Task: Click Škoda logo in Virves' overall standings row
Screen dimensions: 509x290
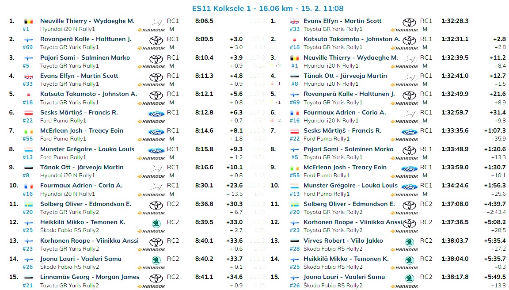Action: pos(410,242)
